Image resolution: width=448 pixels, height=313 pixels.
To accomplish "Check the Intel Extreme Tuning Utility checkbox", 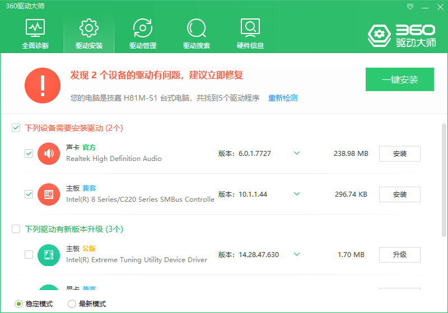I will [29, 254].
